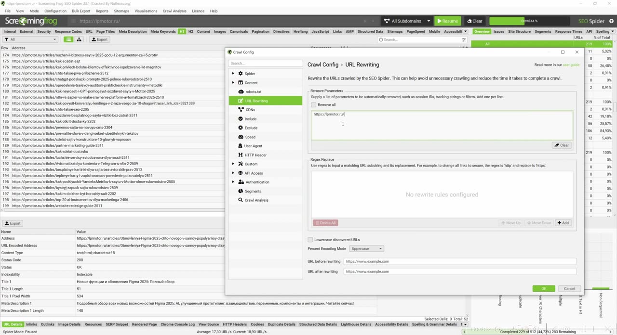Viewport: 617px width, 335px height.
Task: Switch to tree view in main toolbar
Action: (x=79, y=39)
